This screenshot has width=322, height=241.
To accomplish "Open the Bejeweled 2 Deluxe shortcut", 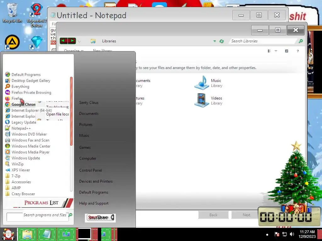I will pos(36,15).
